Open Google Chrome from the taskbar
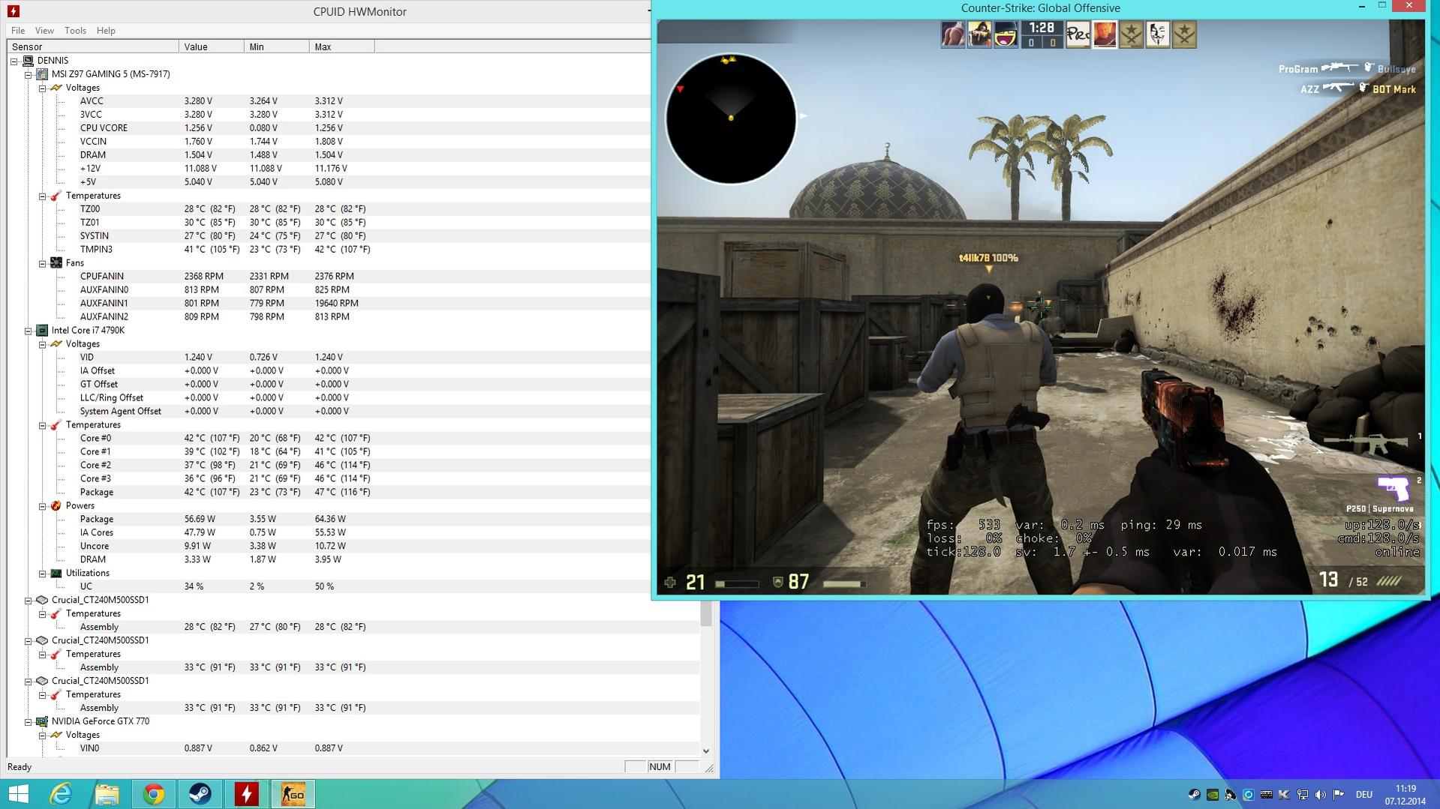 click(154, 793)
